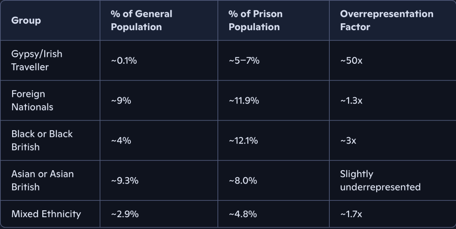The image size is (456, 229).
Task: Select the "Foreign Nationals" row label
Action: click(x=32, y=100)
